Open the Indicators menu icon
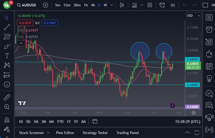215x138 pixels. pos(135,5)
